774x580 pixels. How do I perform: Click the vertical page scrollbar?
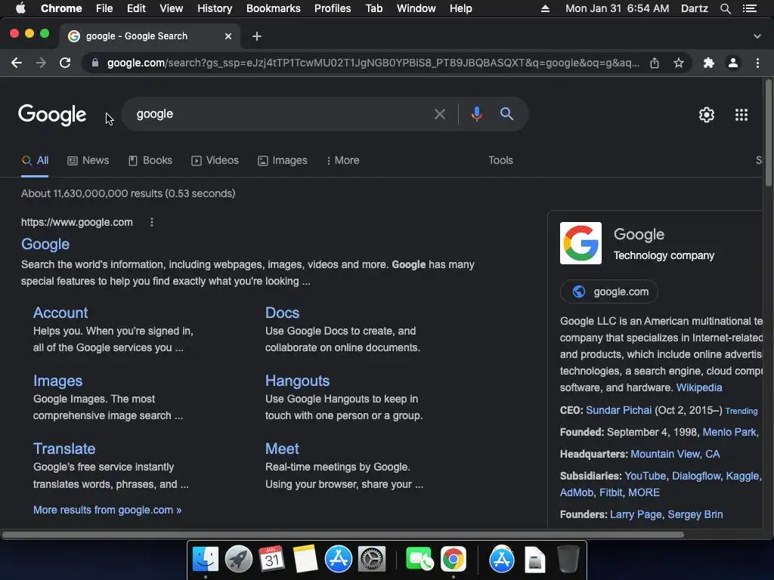coord(768,133)
